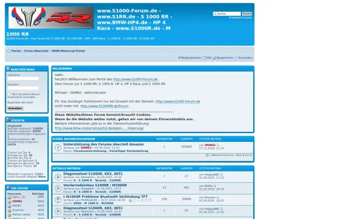Screen dimensions: 351x219
Task: Open Unterstützung des Forums über/mit Amazon topic
Action: 104,144
